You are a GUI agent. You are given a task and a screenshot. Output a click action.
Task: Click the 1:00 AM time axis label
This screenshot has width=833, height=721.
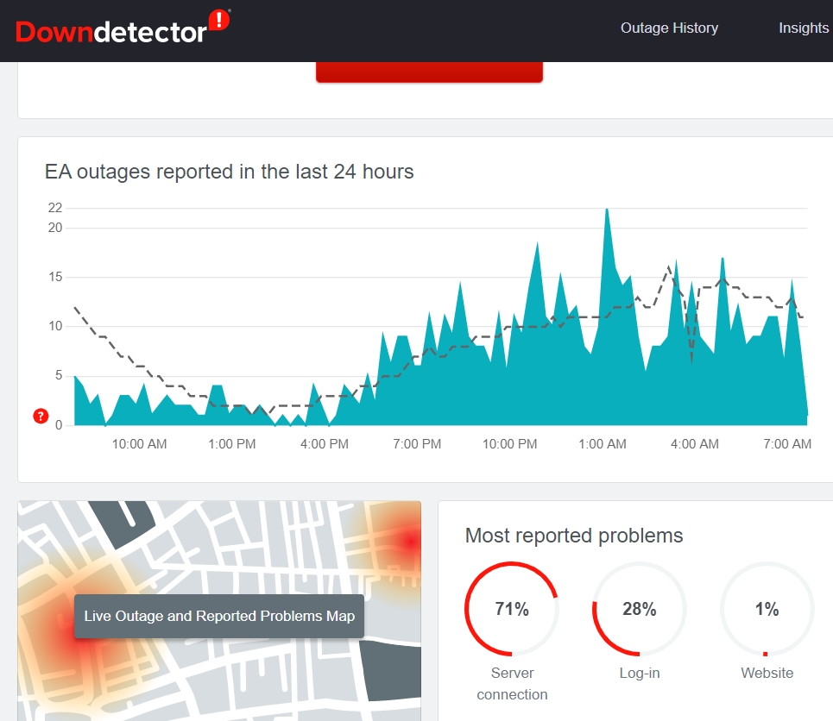[x=602, y=444]
